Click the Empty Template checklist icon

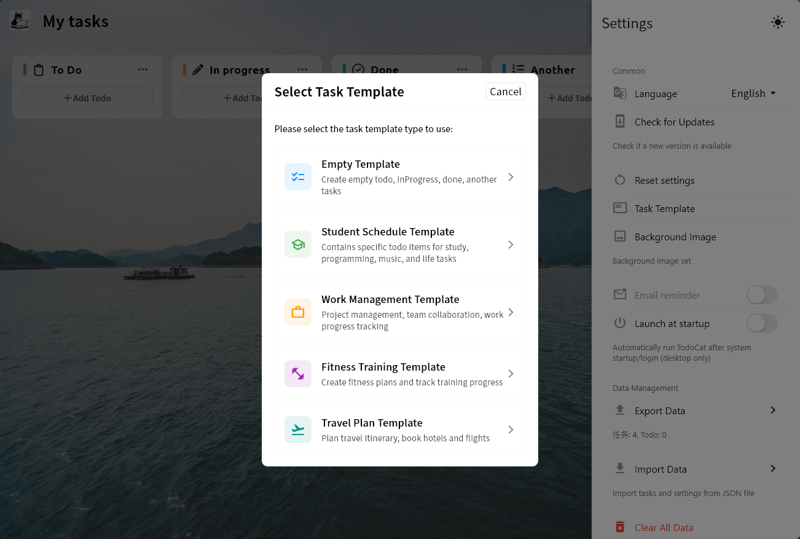click(298, 177)
